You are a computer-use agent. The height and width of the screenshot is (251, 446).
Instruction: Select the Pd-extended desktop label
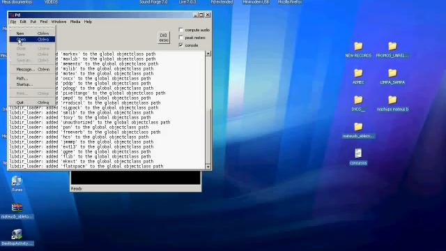point(222,2)
